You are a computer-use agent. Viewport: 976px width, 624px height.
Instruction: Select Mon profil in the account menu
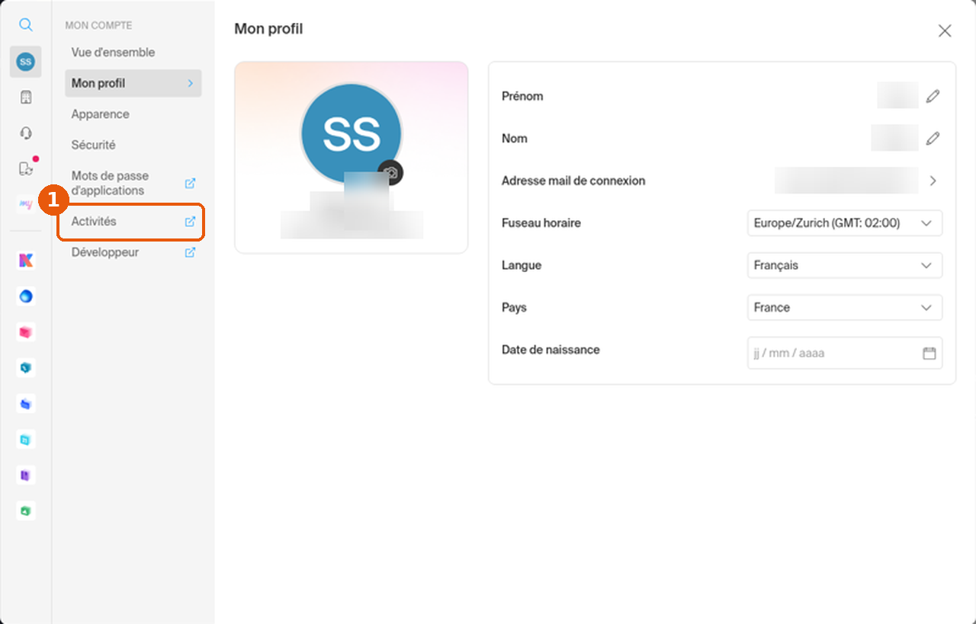pos(133,83)
